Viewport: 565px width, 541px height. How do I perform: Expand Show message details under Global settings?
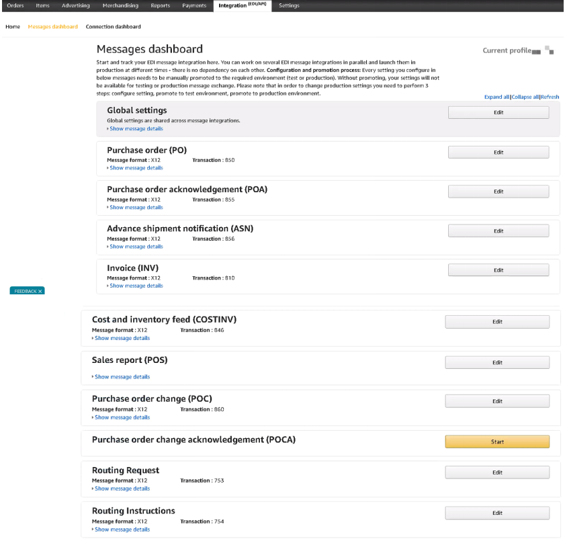pos(136,128)
